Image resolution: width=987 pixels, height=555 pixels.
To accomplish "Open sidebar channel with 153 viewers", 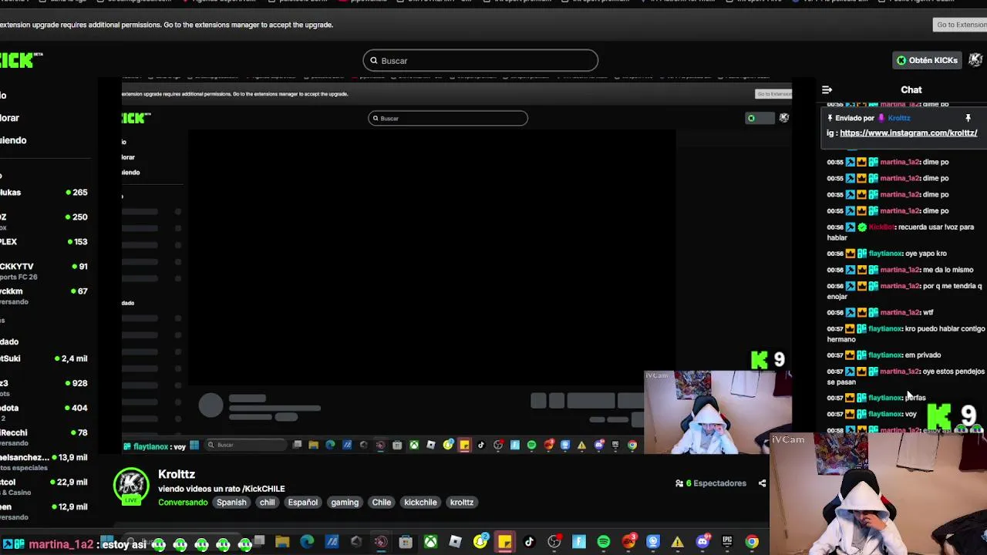I will 45,242.
